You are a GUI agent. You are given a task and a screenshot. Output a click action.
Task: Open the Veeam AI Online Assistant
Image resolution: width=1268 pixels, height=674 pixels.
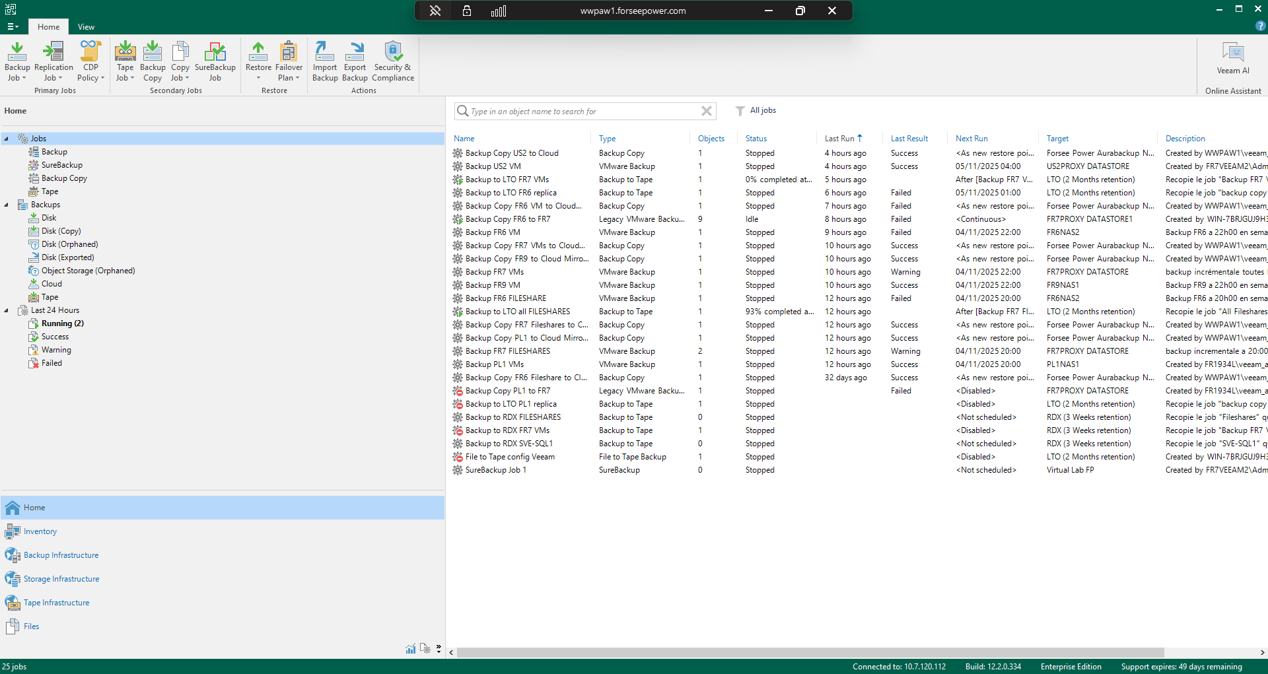[x=1232, y=59]
